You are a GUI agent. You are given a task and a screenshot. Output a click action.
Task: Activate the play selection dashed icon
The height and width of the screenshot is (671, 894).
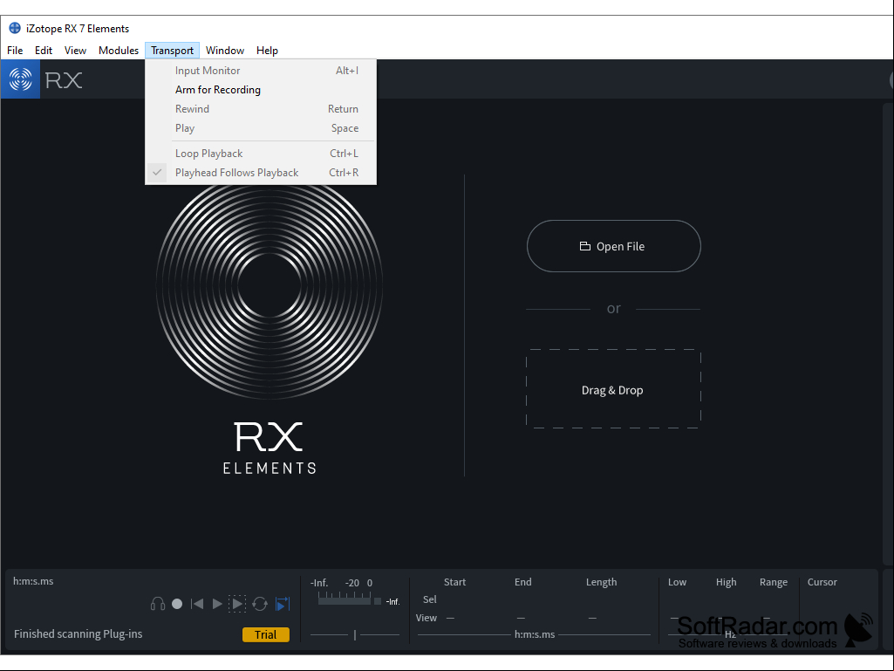point(237,604)
